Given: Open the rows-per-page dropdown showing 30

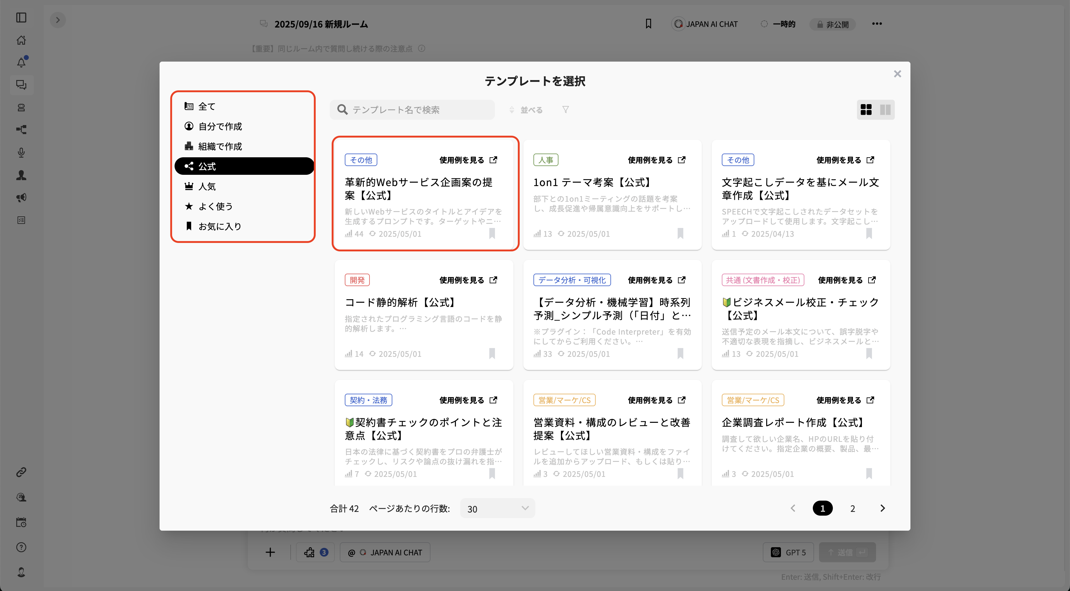Looking at the screenshot, I should (x=497, y=508).
